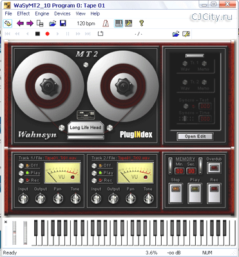Screen dimensions: 239x257
Task: Click the tape machine Play button
Action: coord(195,193)
